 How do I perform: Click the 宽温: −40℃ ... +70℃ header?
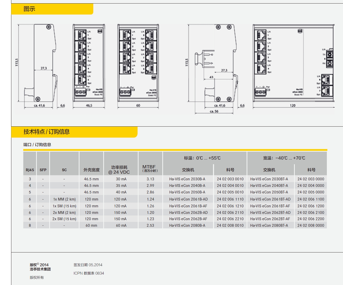tap(284, 158)
